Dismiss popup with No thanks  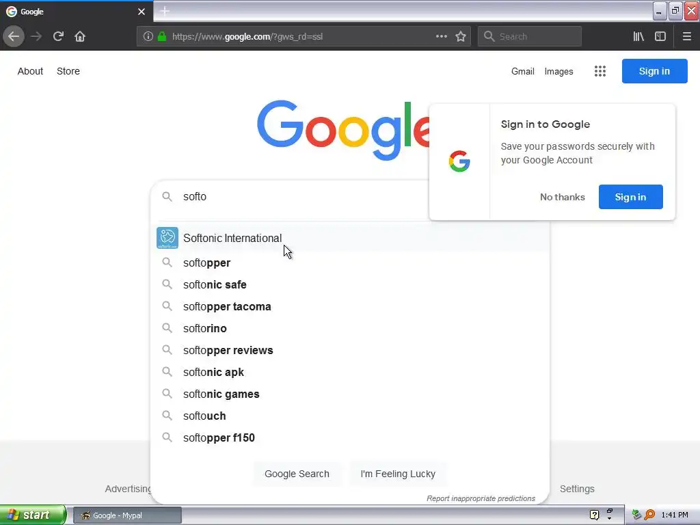tap(562, 197)
